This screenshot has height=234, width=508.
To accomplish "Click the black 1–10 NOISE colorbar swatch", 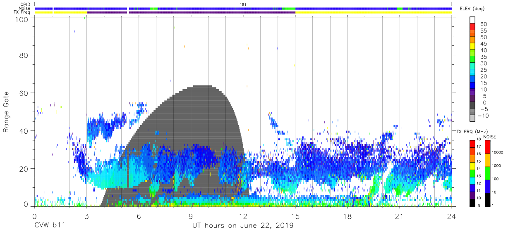I will (x=488, y=199).
